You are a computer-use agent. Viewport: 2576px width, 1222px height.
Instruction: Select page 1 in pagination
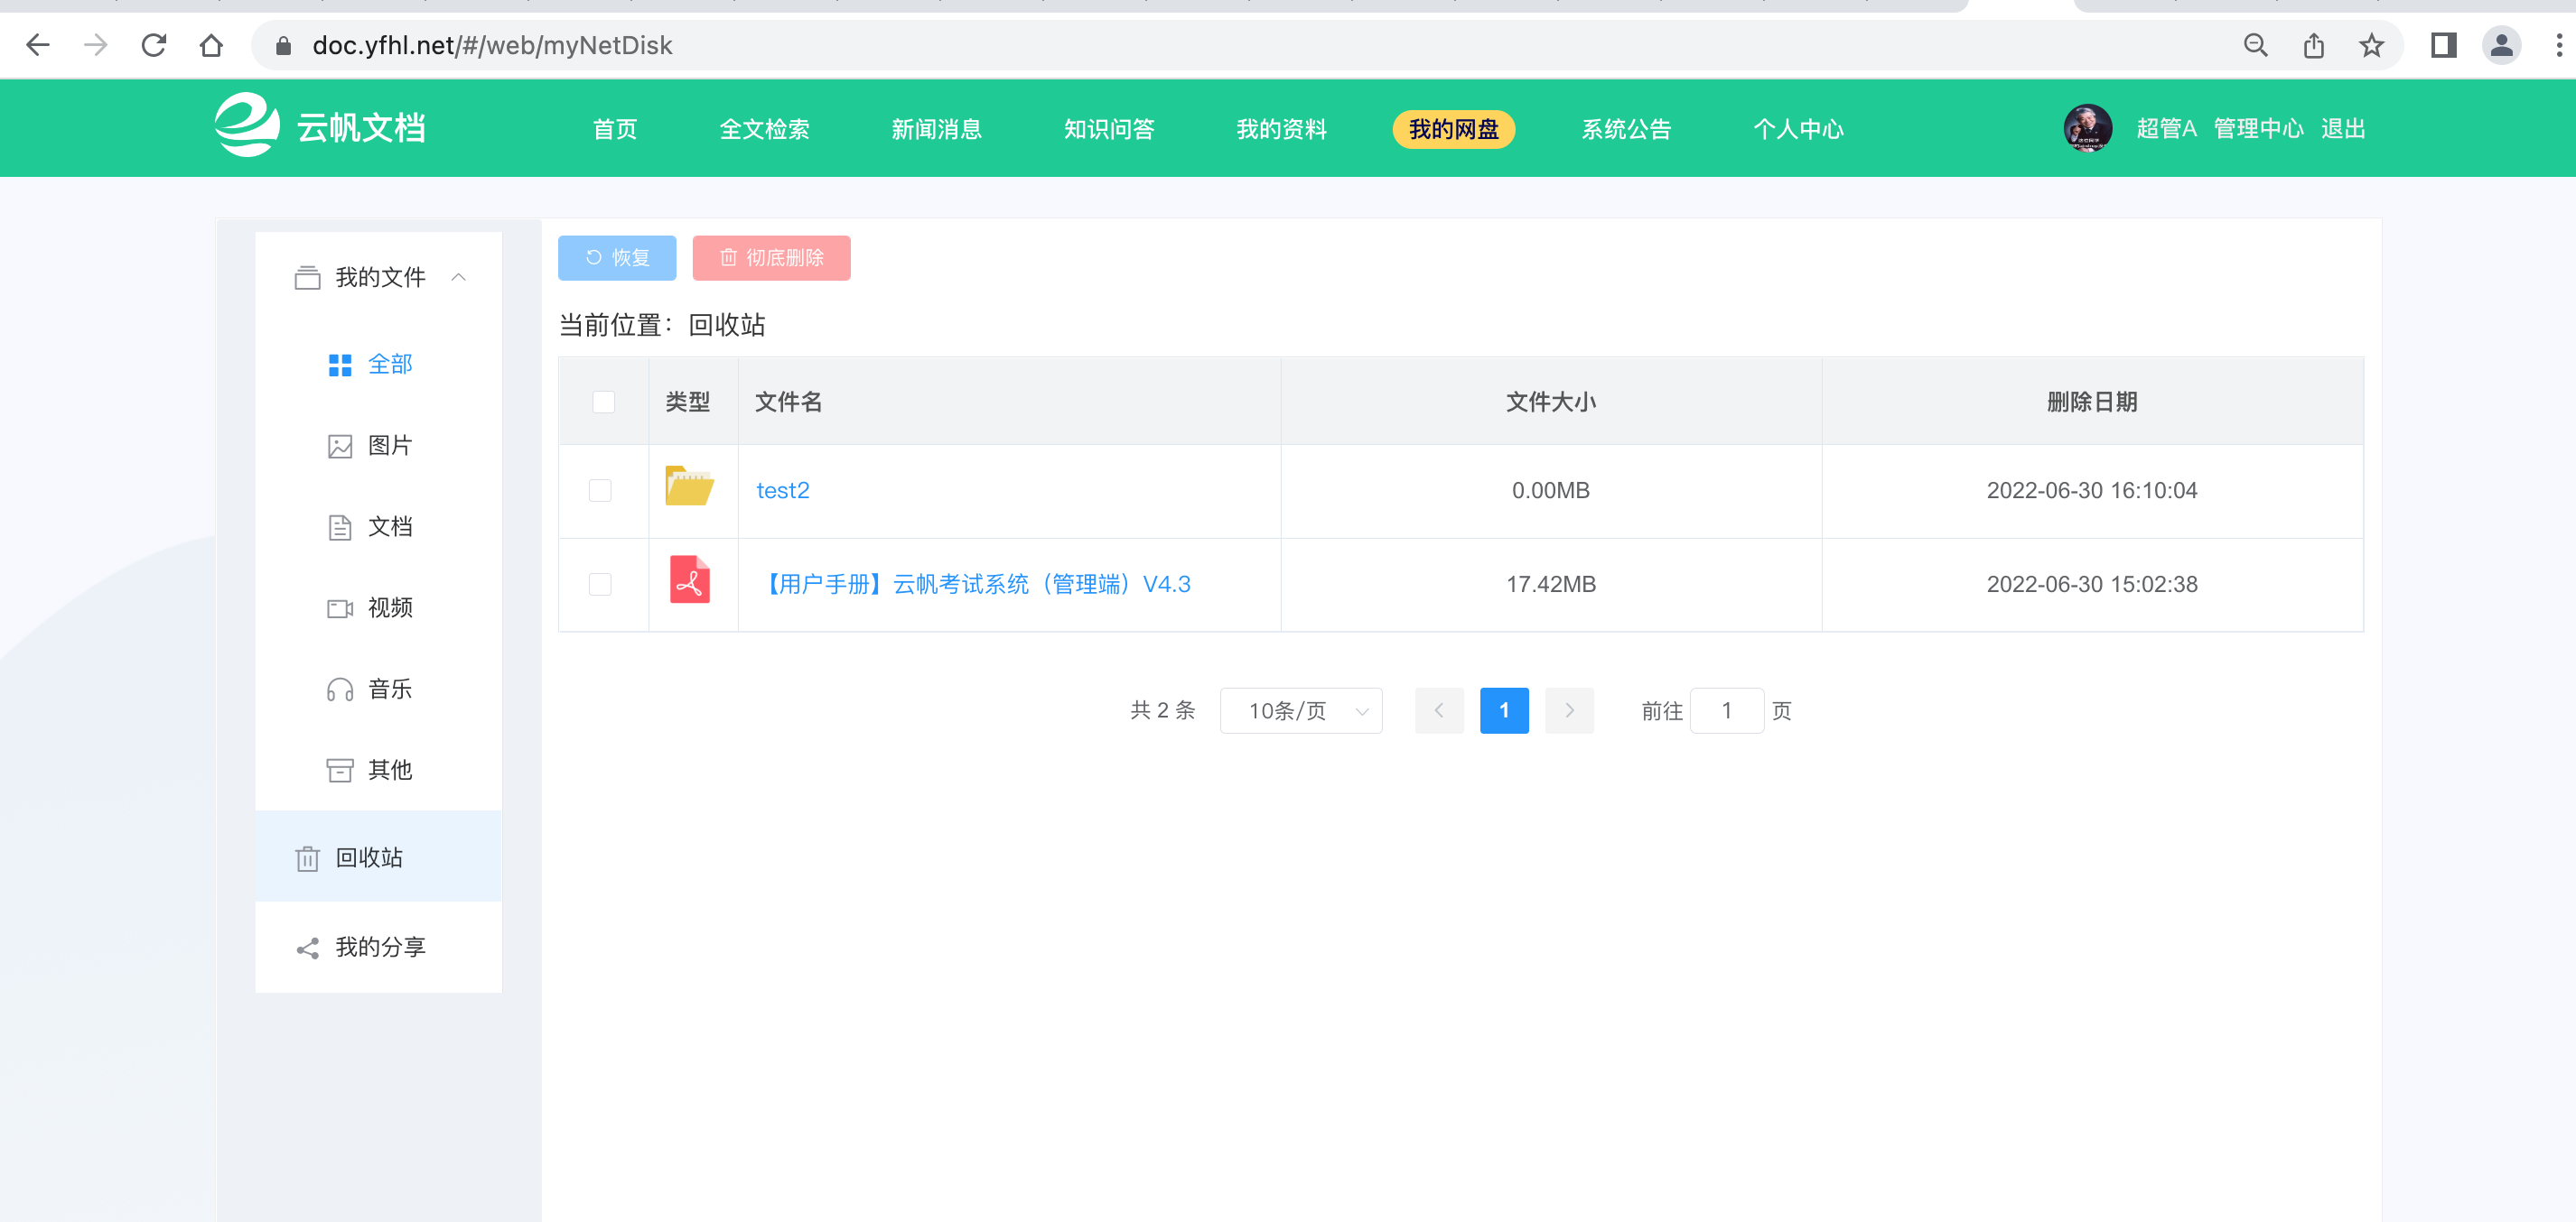pos(1504,710)
